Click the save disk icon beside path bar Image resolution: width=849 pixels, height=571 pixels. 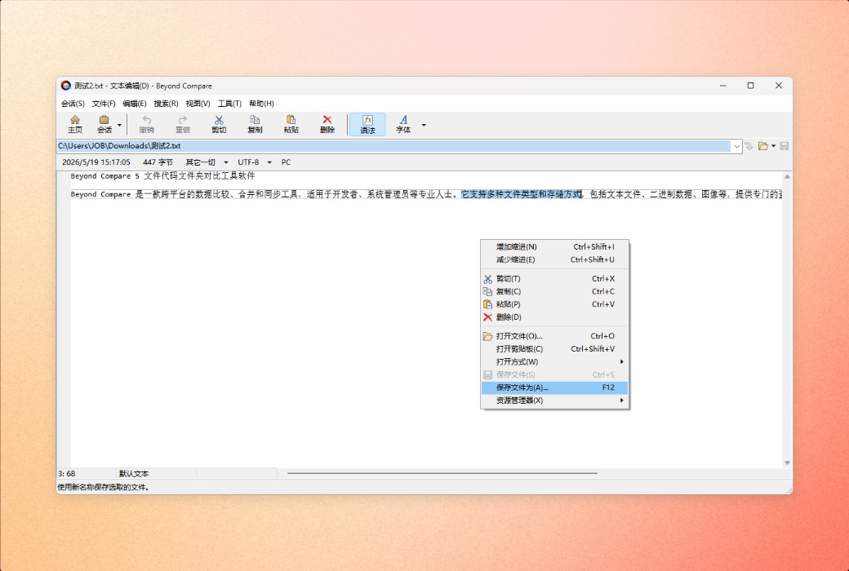tap(784, 146)
